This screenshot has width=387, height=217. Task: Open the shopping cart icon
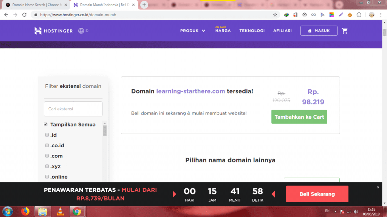coord(345,31)
